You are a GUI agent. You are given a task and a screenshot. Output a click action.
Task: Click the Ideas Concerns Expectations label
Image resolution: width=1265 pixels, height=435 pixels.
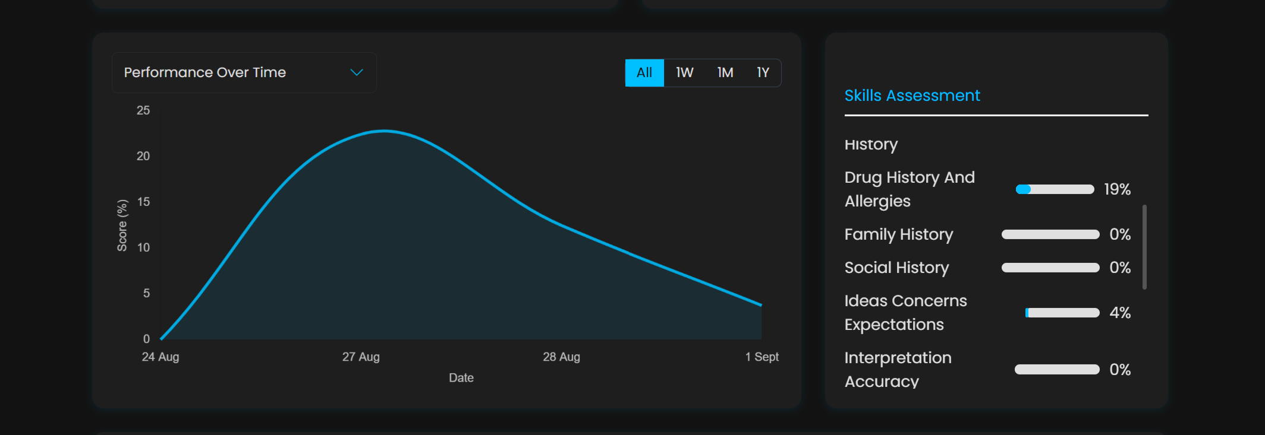click(x=905, y=313)
